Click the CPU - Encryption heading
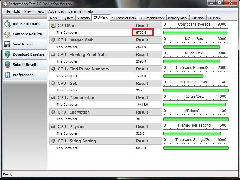This screenshot has height=180, width=240. 73,112
